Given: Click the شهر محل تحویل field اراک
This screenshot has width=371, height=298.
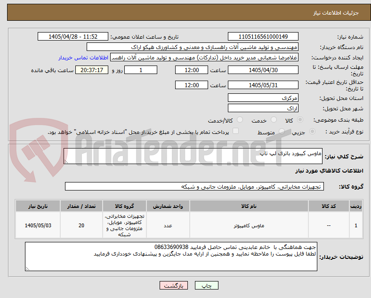Looking at the screenshot, I should (263, 108).
